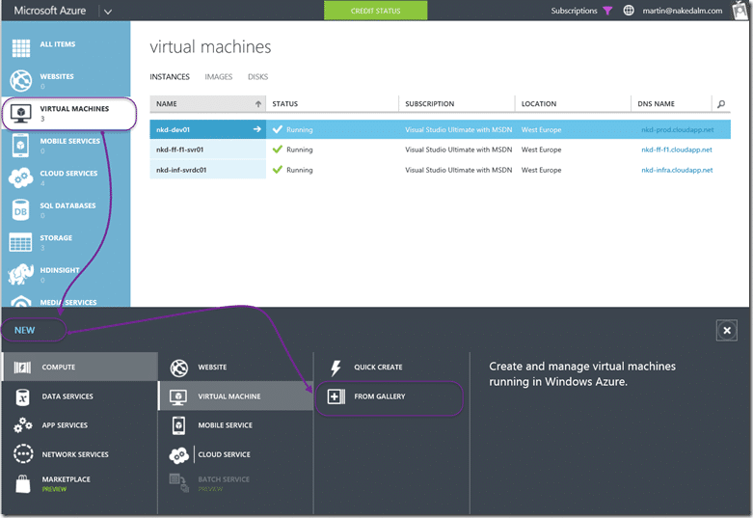The height and width of the screenshot is (518, 753).
Task: Open the HDInsight elephant icon
Action: pos(20,274)
